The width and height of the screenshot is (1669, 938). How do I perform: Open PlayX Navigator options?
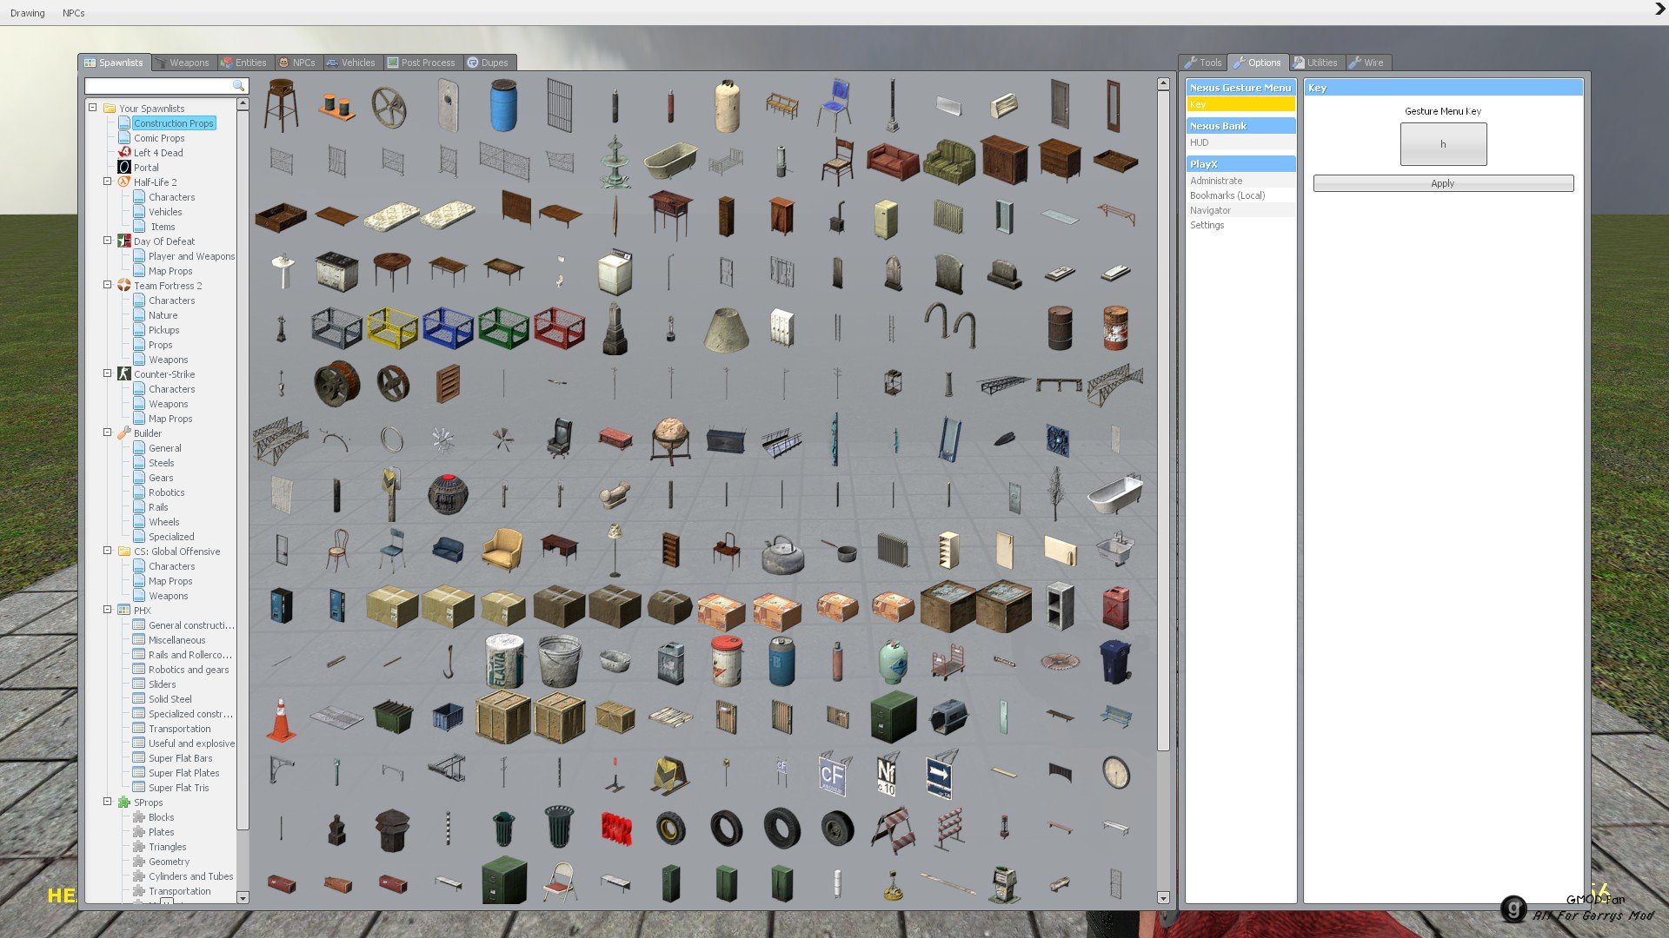[1240, 210]
